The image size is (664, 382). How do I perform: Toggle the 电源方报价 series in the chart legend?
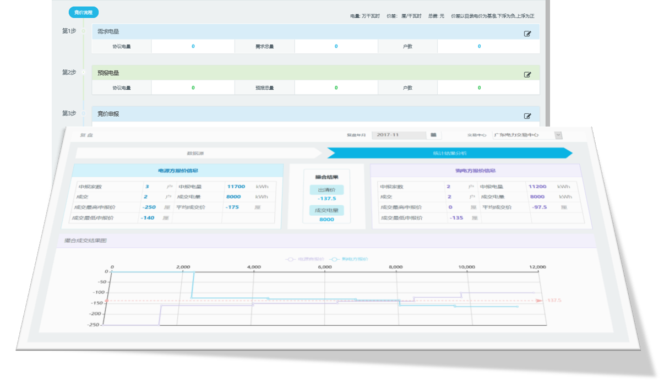coord(304,259)
